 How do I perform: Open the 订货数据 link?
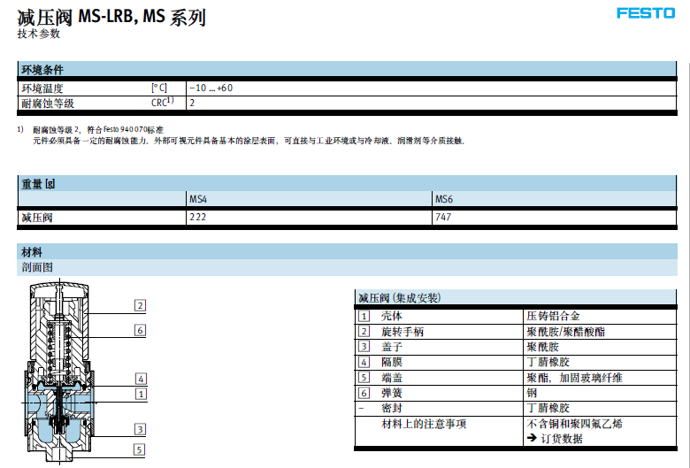point(562,439)
